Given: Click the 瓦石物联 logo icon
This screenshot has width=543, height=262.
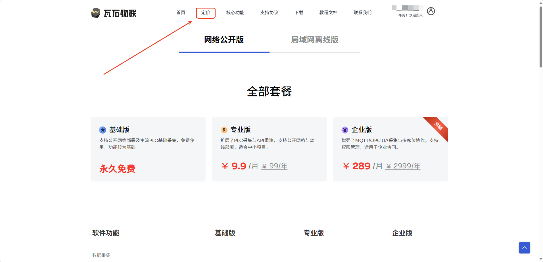Looking at the screenshot, I should click(x=96, y=13).
